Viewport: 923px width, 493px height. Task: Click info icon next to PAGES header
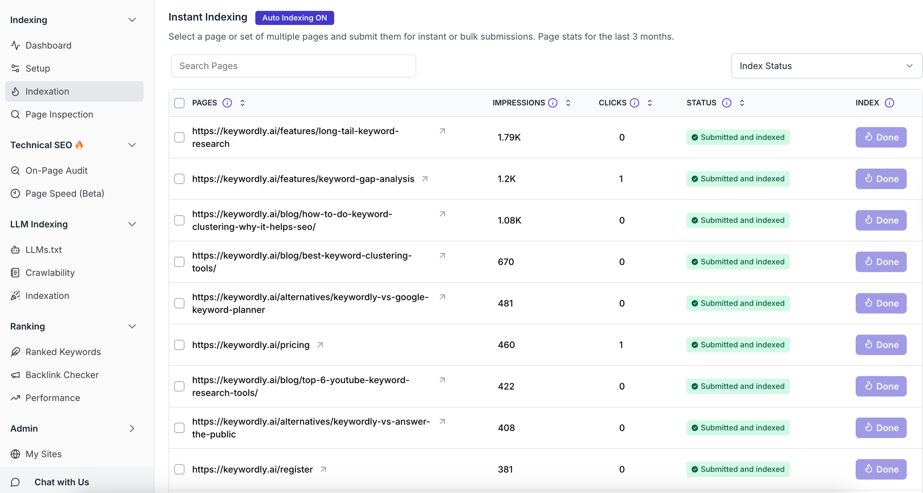[227, 103]
